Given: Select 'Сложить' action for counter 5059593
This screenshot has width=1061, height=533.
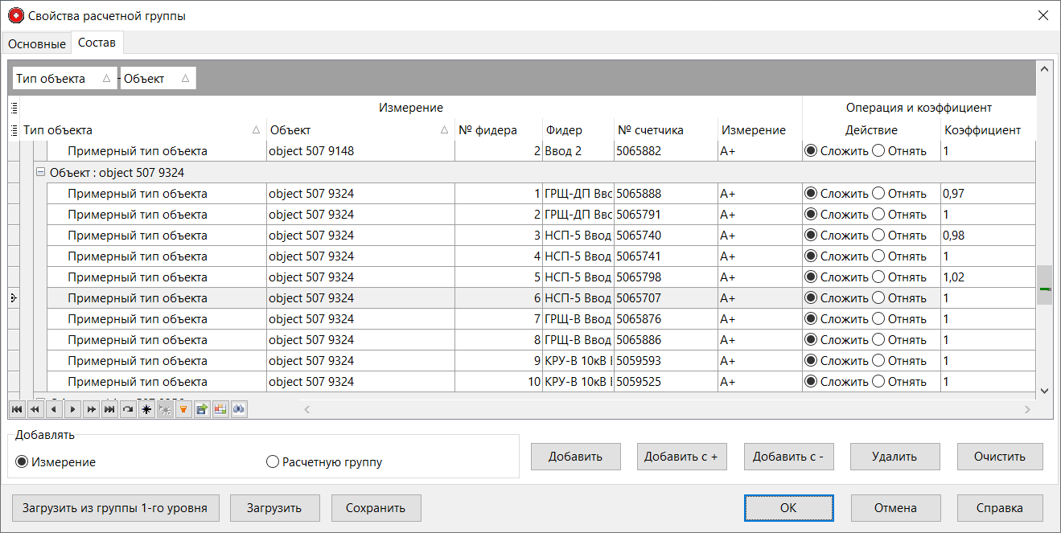Looking at the screenshot, I should 812,360.
